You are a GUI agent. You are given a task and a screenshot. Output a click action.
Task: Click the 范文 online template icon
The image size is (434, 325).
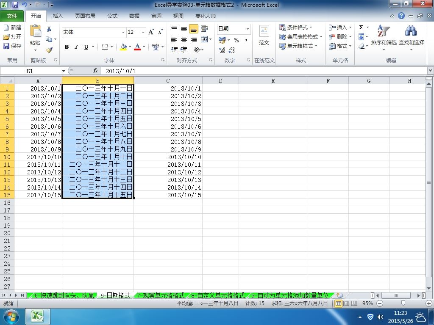tap(264, 31)
